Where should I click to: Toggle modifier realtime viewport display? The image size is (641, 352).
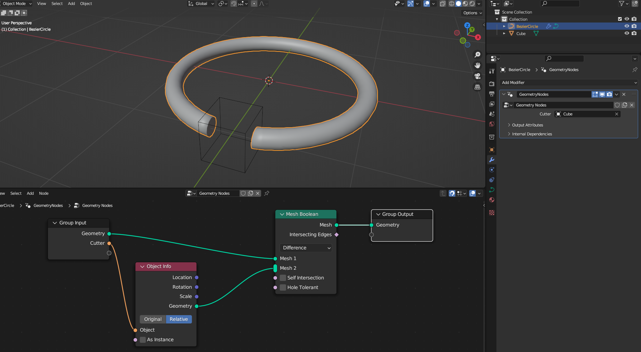coord(602,94)
